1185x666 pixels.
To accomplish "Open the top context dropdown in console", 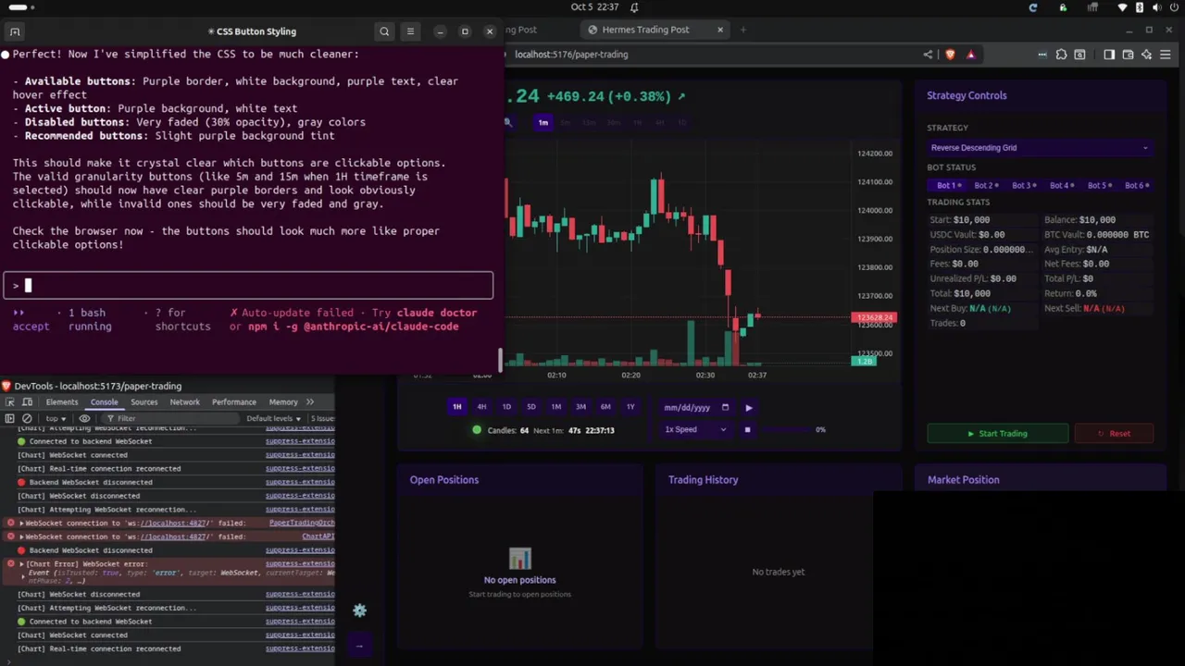I will pyautogui.click(x=56, y=418).
